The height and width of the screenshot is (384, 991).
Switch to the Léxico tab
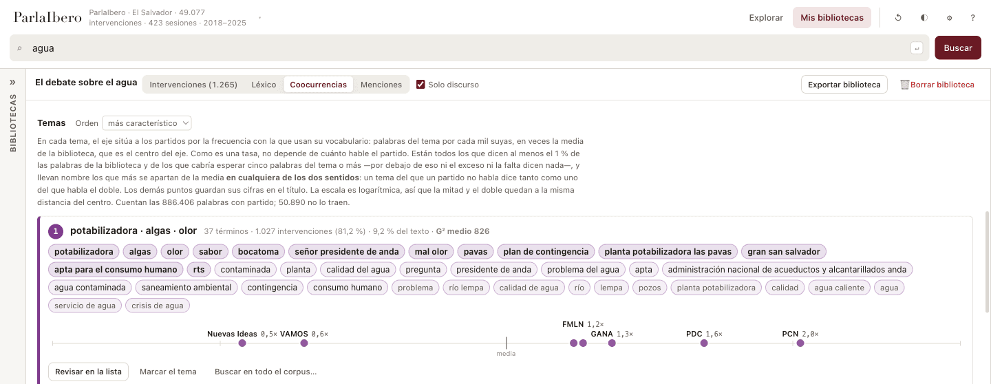pyautogui.click(x=264, y=85)
